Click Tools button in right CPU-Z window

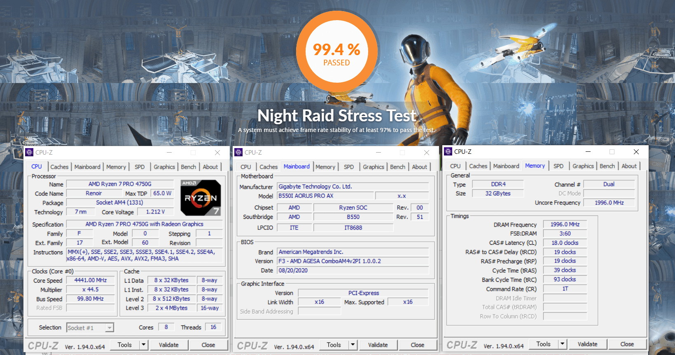544,344
